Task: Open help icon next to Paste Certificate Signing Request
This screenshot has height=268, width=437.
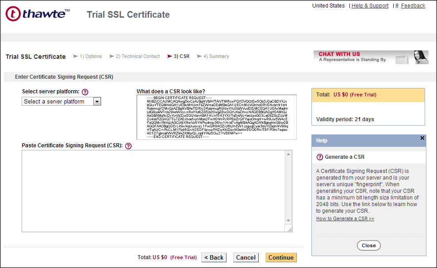Action: [x=128, y=146]
